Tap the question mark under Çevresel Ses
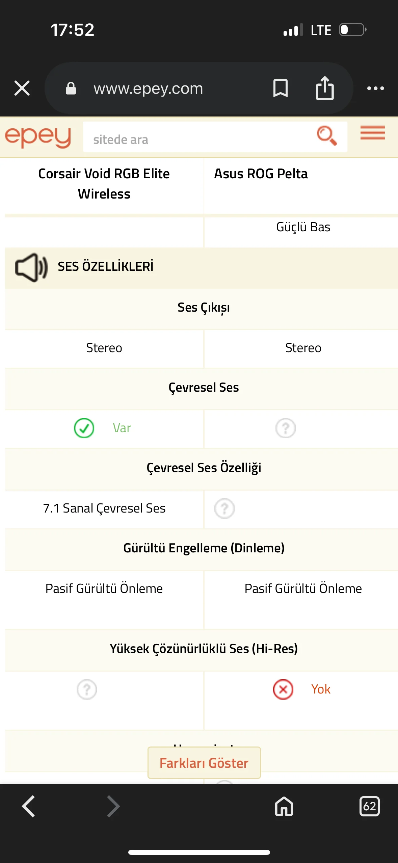The width and height of the screenshot is (398, 863). 286,428
